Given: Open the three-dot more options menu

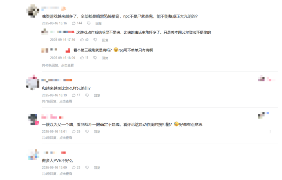Looking at the screenshot, I should click(x=270, y=132).
